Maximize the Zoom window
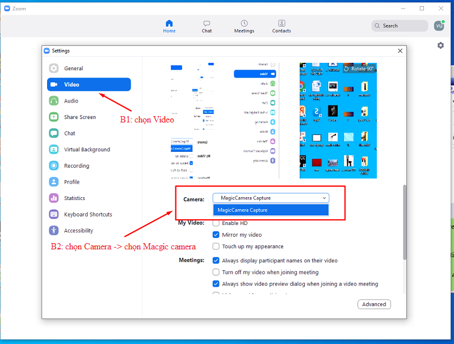The width and height of the screenshot is (454, 344). (x=422, y=9)
